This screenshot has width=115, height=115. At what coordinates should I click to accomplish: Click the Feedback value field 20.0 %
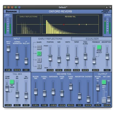point(95,70)
